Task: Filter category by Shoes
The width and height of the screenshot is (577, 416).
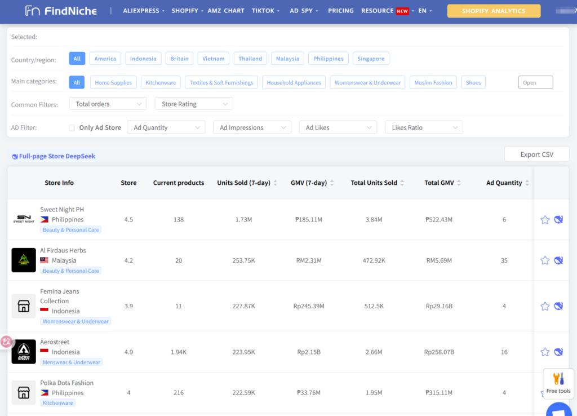Action: click(473, 82)
